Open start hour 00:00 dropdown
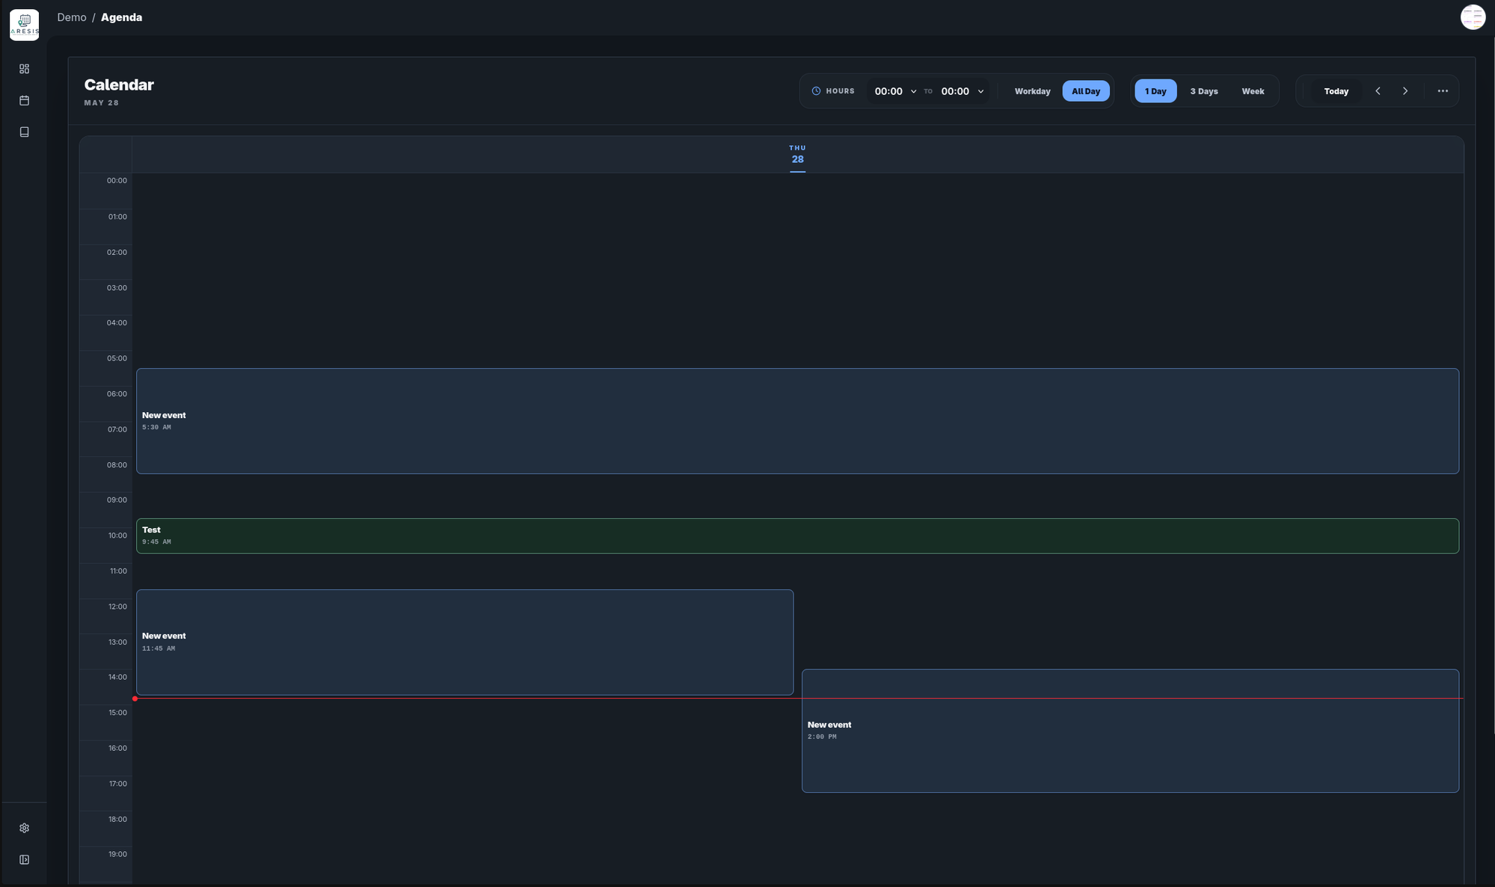Image resolution: width=1495 pixels, height=887 pixels. [895, 91]
